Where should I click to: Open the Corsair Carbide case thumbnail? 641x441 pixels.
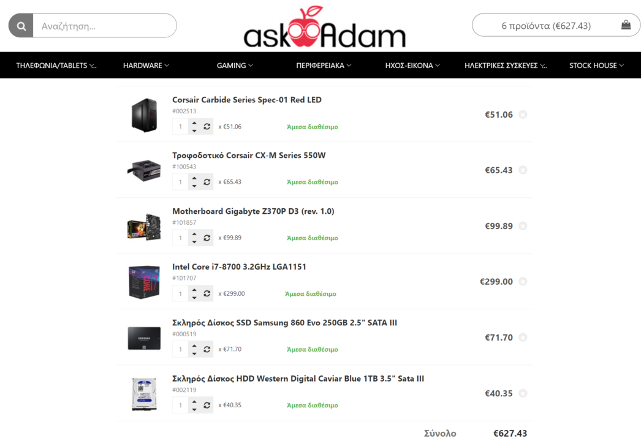[x=144, y=115]
